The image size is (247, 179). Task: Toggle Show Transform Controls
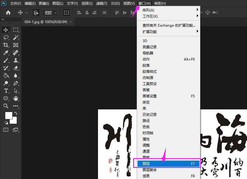tap(67, 13)
